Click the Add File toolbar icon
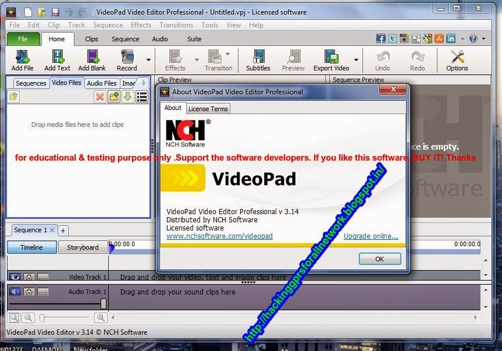 (x=23, y=60)
